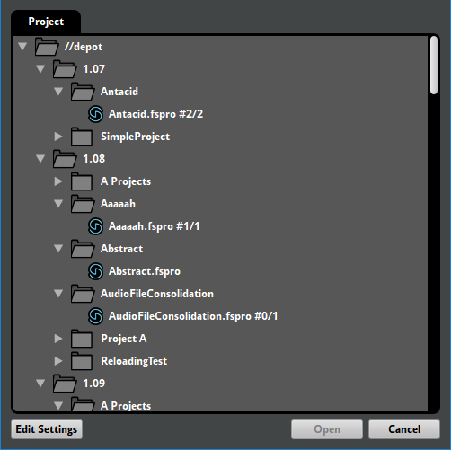Click the Open button

(327, 429)
